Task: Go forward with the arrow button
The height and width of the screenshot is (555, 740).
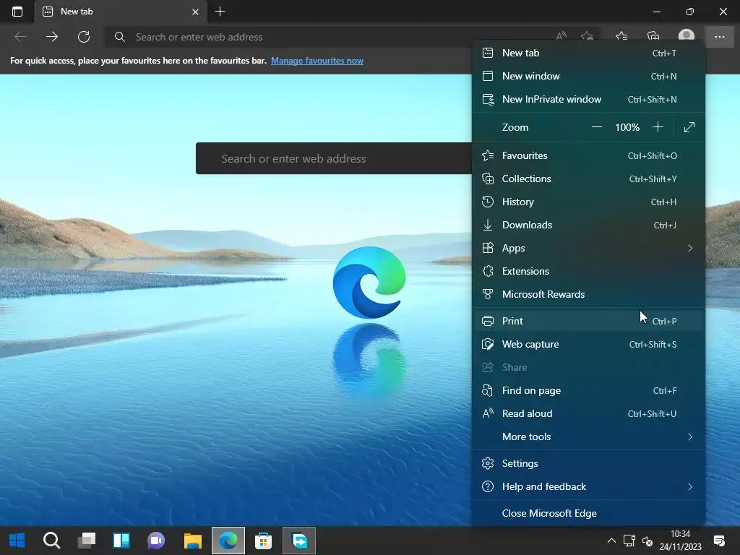Action: [52, 37]
